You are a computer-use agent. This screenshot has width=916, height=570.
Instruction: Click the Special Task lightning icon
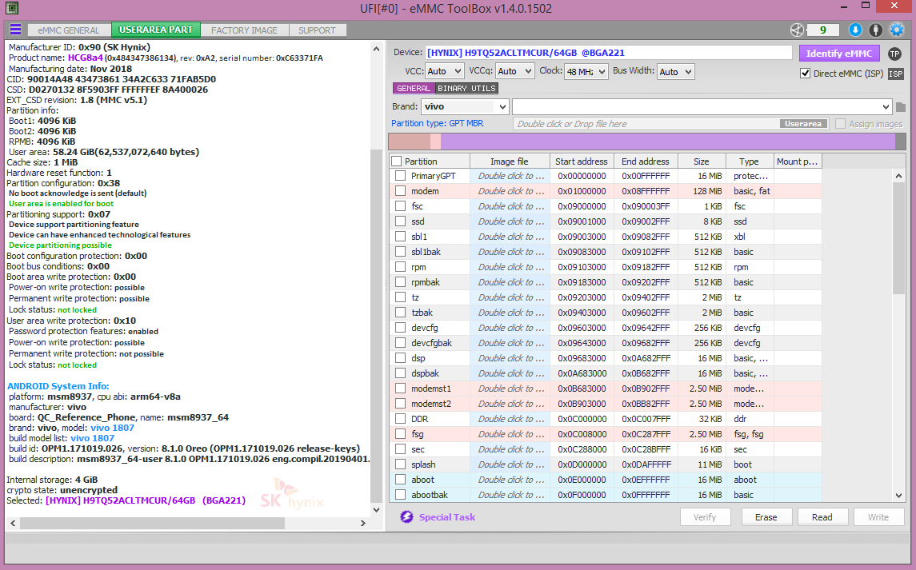point(406,517)
